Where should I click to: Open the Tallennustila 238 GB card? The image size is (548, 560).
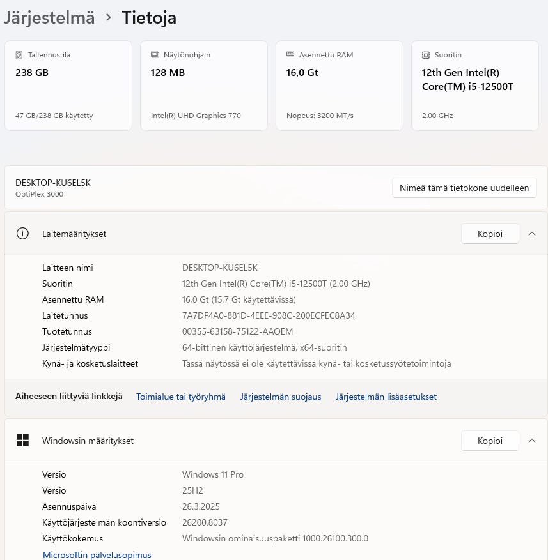pos(68,86)
